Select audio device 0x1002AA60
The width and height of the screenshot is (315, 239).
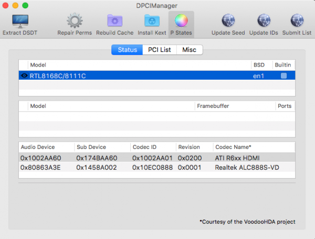[x=40, y=158]
